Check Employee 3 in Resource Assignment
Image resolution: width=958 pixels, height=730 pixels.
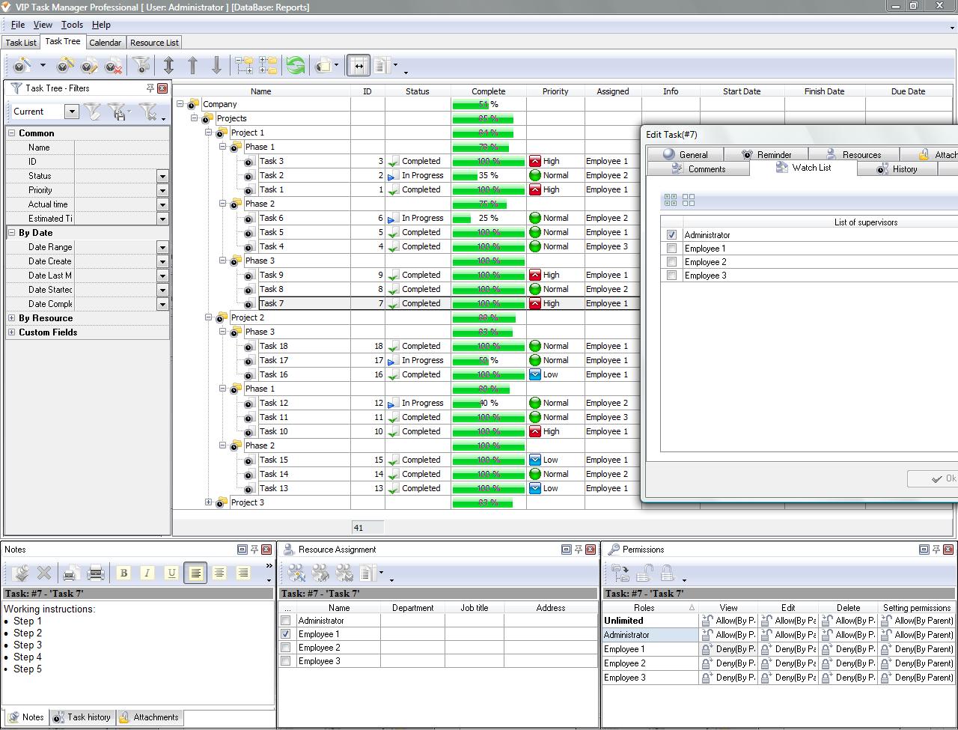pos(285,661)
